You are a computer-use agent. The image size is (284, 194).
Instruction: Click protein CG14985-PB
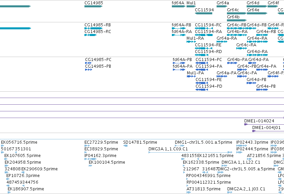click(x=88, y=70)
